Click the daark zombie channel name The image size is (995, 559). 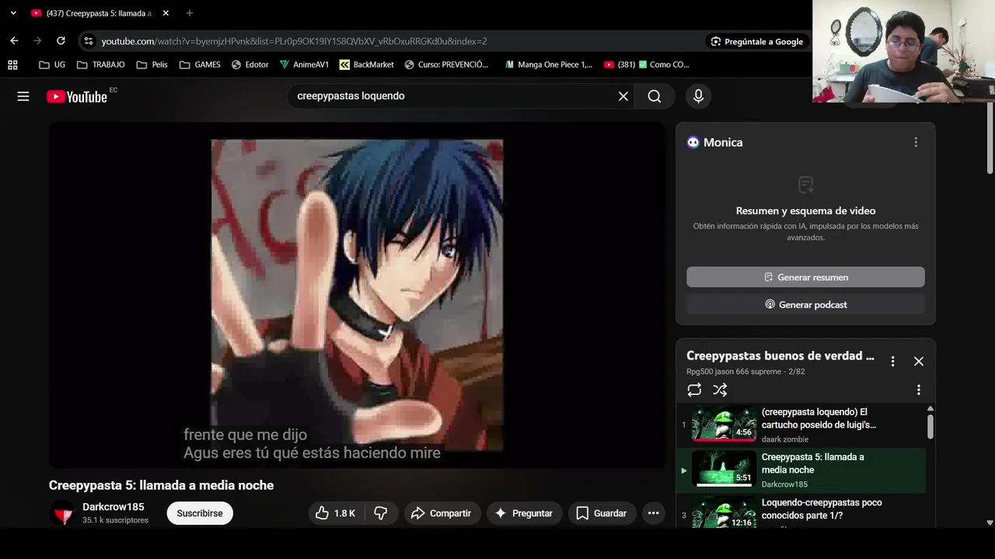785,439
